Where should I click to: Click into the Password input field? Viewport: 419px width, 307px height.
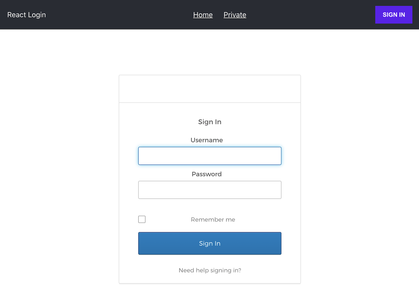click(210, 190)
